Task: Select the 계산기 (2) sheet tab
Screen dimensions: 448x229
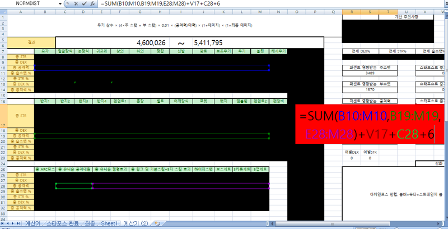Action: coord(136,223)
